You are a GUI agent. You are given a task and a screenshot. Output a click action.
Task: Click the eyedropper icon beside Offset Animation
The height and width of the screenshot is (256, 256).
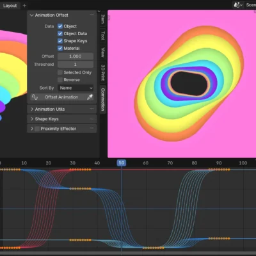click(90, 97)
